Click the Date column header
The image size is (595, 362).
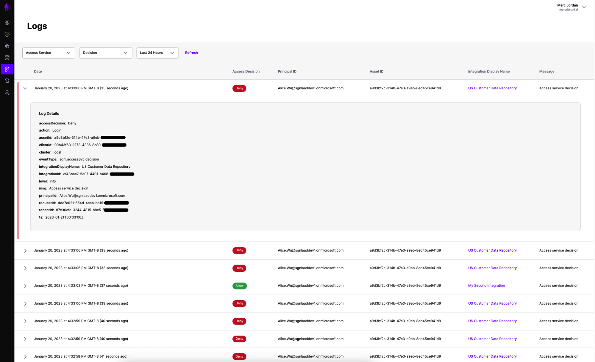pos(38,72)
